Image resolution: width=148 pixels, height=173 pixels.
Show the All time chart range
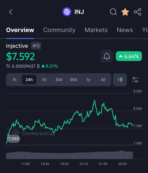pos(103,80)
